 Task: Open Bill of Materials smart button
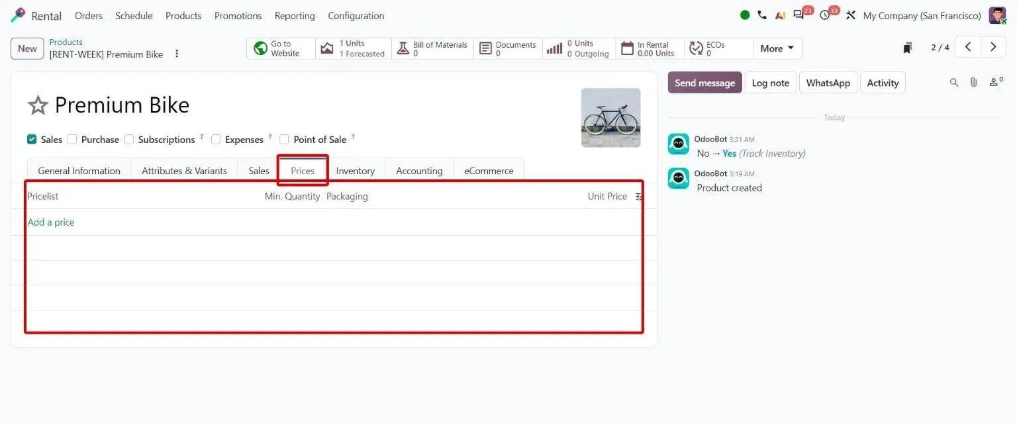[x=432, y=48]
